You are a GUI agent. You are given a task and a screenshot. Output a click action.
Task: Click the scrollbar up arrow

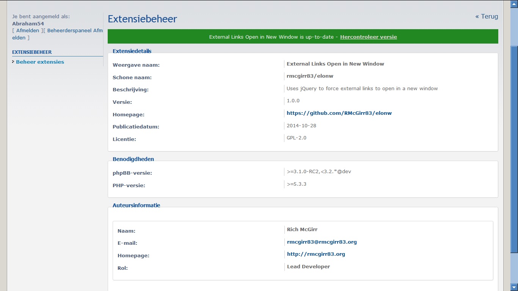514,4
